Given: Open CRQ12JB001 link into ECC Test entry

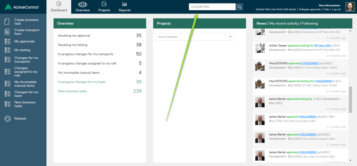Looking at the screenshot, I should [x=308, y=117].
